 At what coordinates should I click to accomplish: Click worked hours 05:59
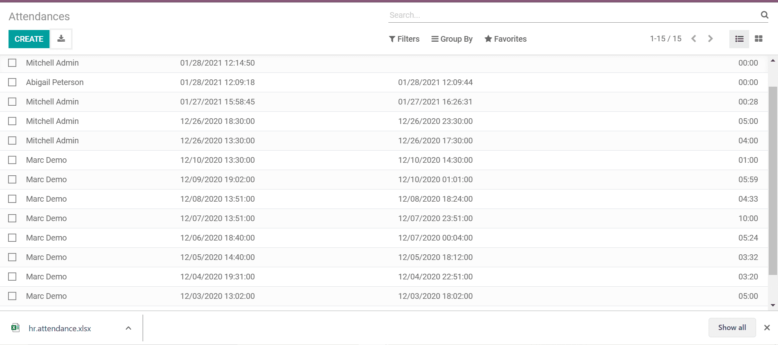pos(748,179)
